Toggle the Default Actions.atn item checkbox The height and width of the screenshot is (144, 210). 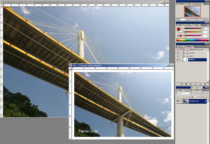pos(178,50)
